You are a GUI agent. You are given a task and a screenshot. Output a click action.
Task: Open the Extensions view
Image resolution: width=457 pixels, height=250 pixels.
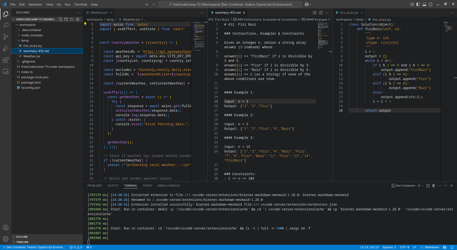coord(6,60)
